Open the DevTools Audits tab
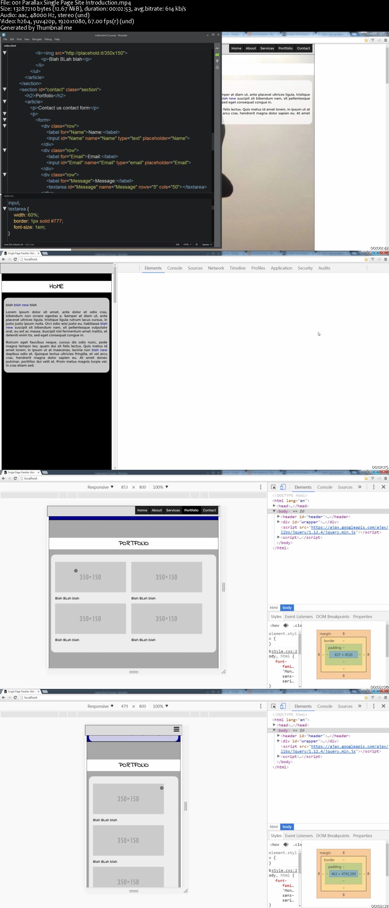 click(x=324, y=268)
